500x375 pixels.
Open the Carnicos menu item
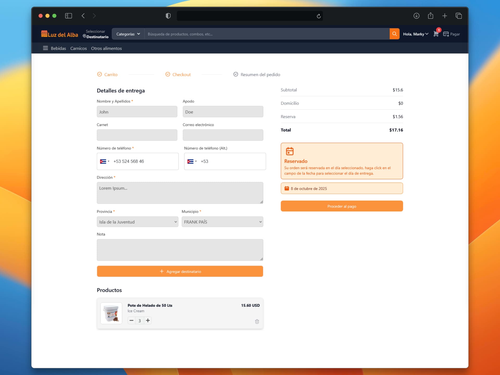78,48
